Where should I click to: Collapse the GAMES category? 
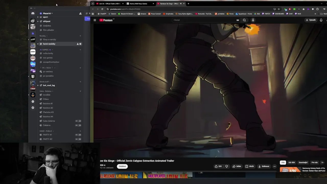tap(46, 50)
